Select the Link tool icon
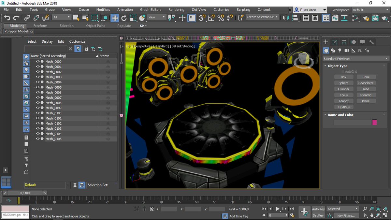391x220 pixels. tap(27, 18)
